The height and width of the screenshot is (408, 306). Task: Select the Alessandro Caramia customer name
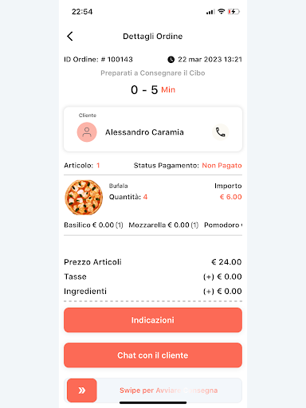coord(144,132)
